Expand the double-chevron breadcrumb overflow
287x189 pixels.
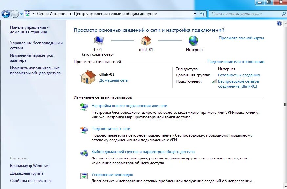(x=33, y=14)
